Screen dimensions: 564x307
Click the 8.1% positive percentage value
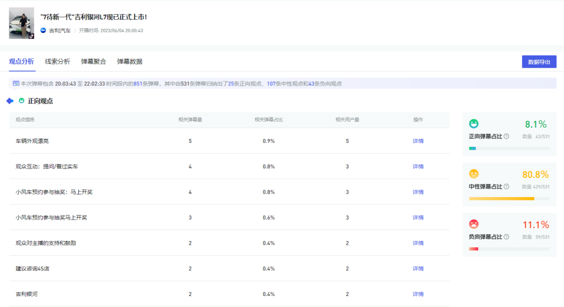point(536,124)
